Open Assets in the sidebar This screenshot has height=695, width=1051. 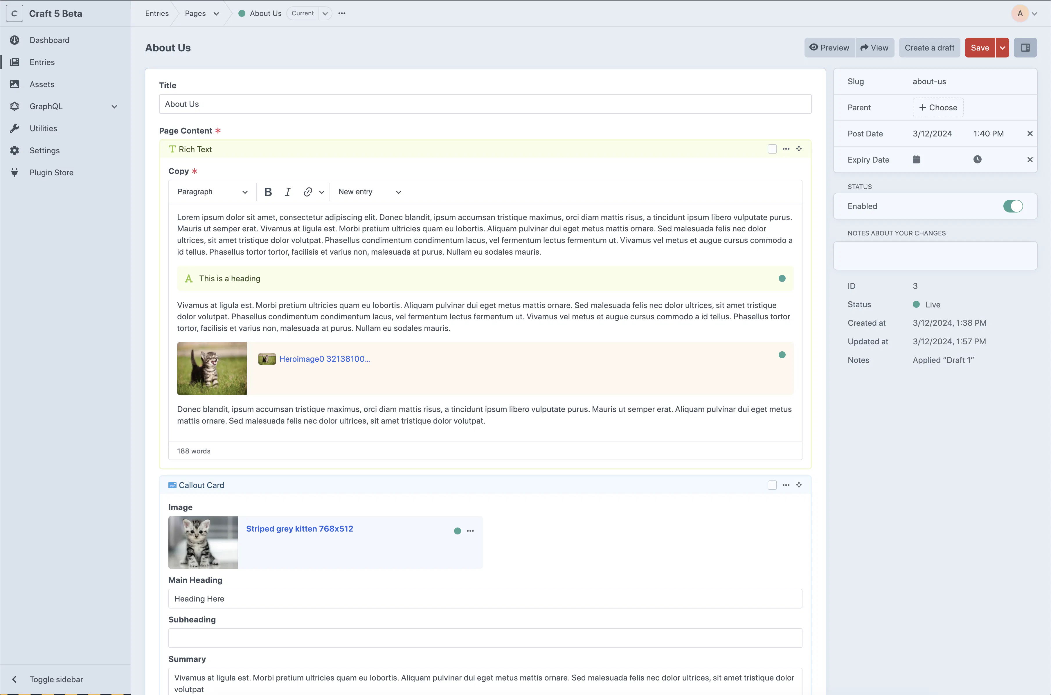[x=42, y=84]
